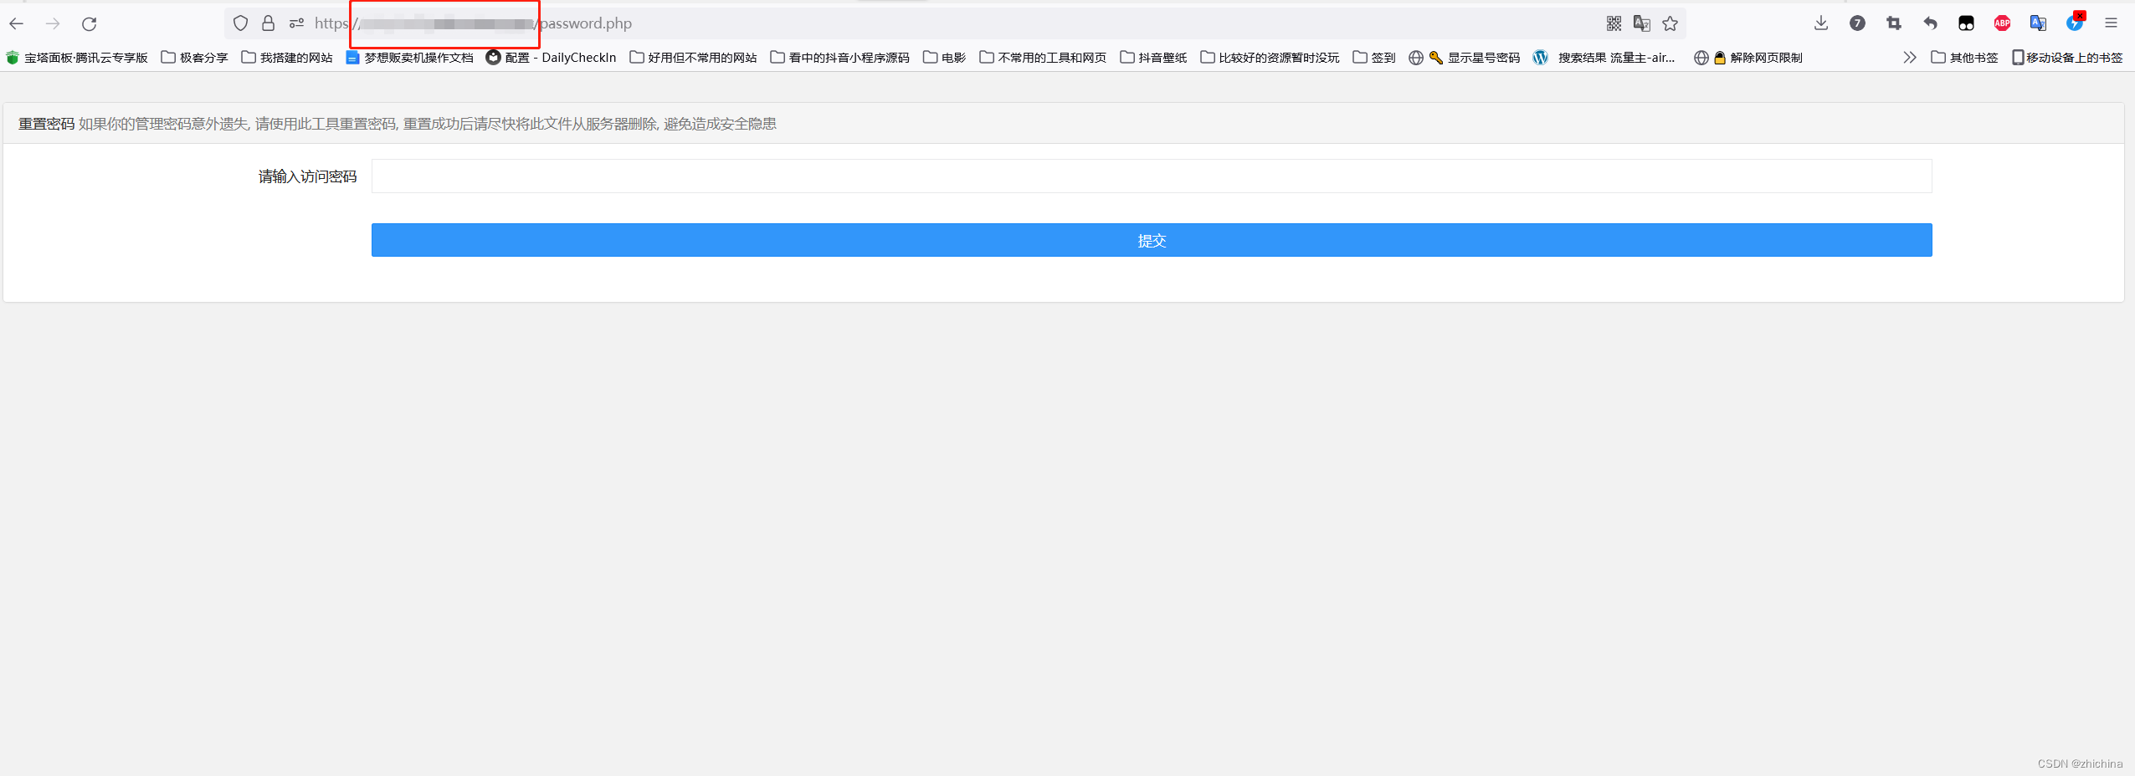Click the padlock site security icon

268,23
